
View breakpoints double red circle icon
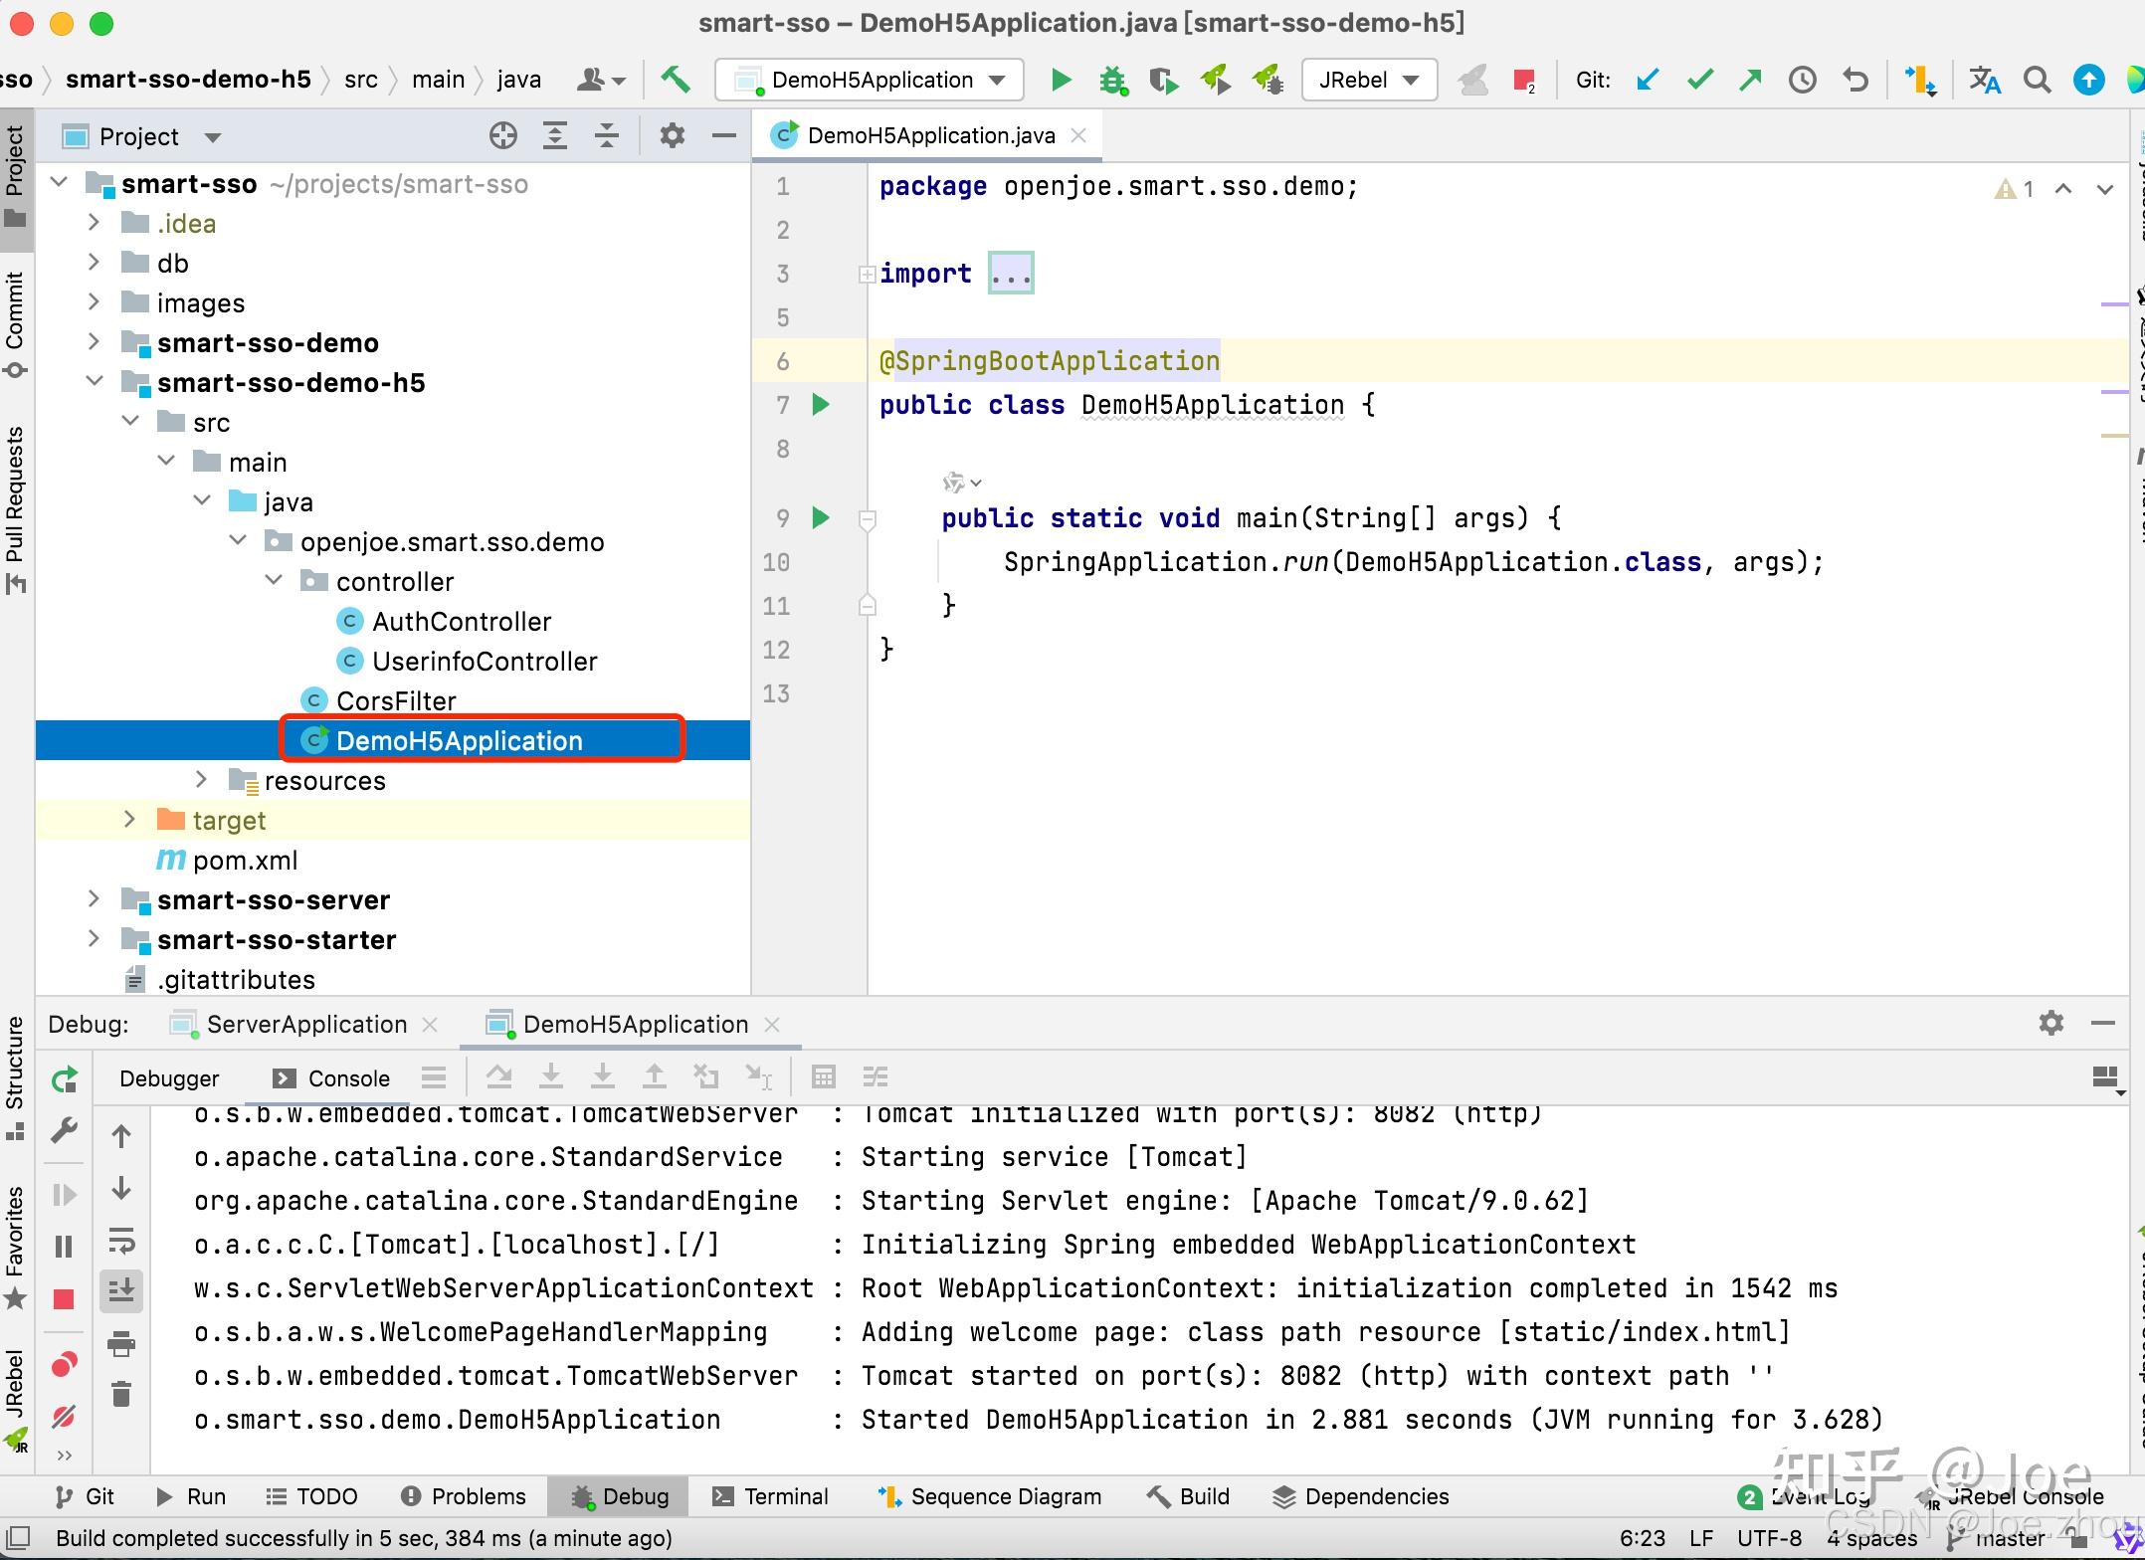coord(65,1364)
